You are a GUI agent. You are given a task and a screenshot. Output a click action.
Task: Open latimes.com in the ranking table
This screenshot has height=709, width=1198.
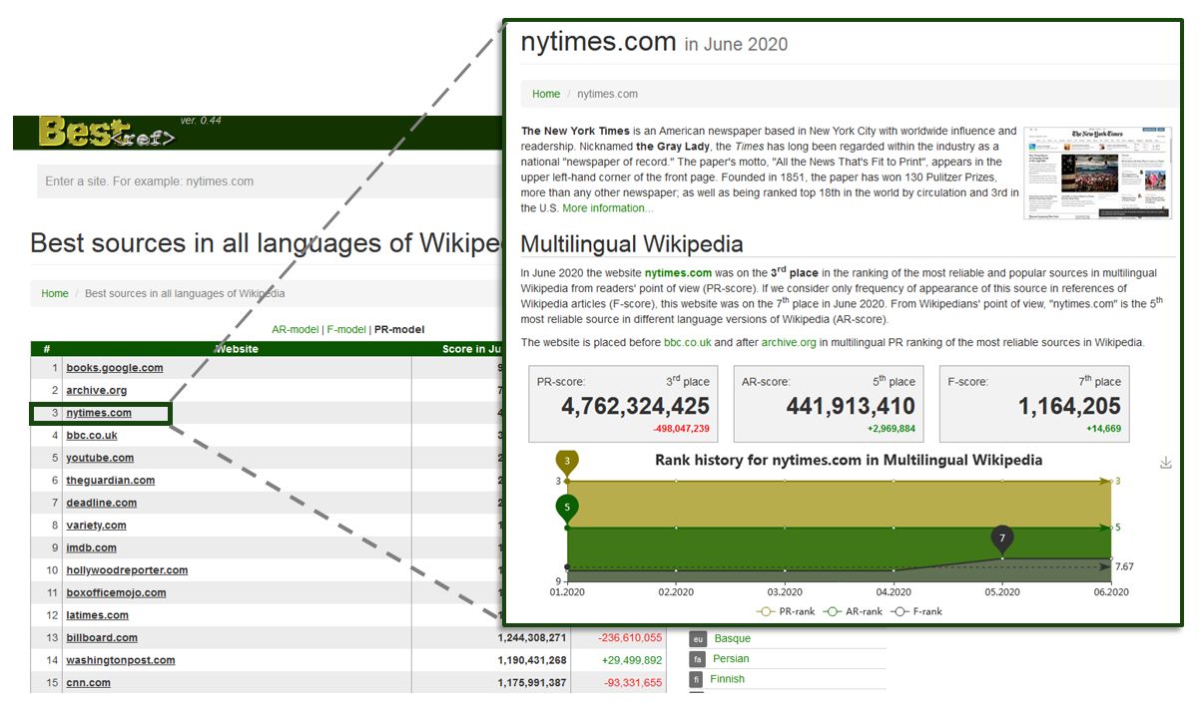97,615
